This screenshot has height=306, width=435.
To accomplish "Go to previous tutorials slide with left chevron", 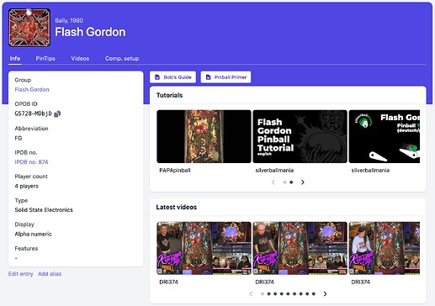I will click(273, 182).
